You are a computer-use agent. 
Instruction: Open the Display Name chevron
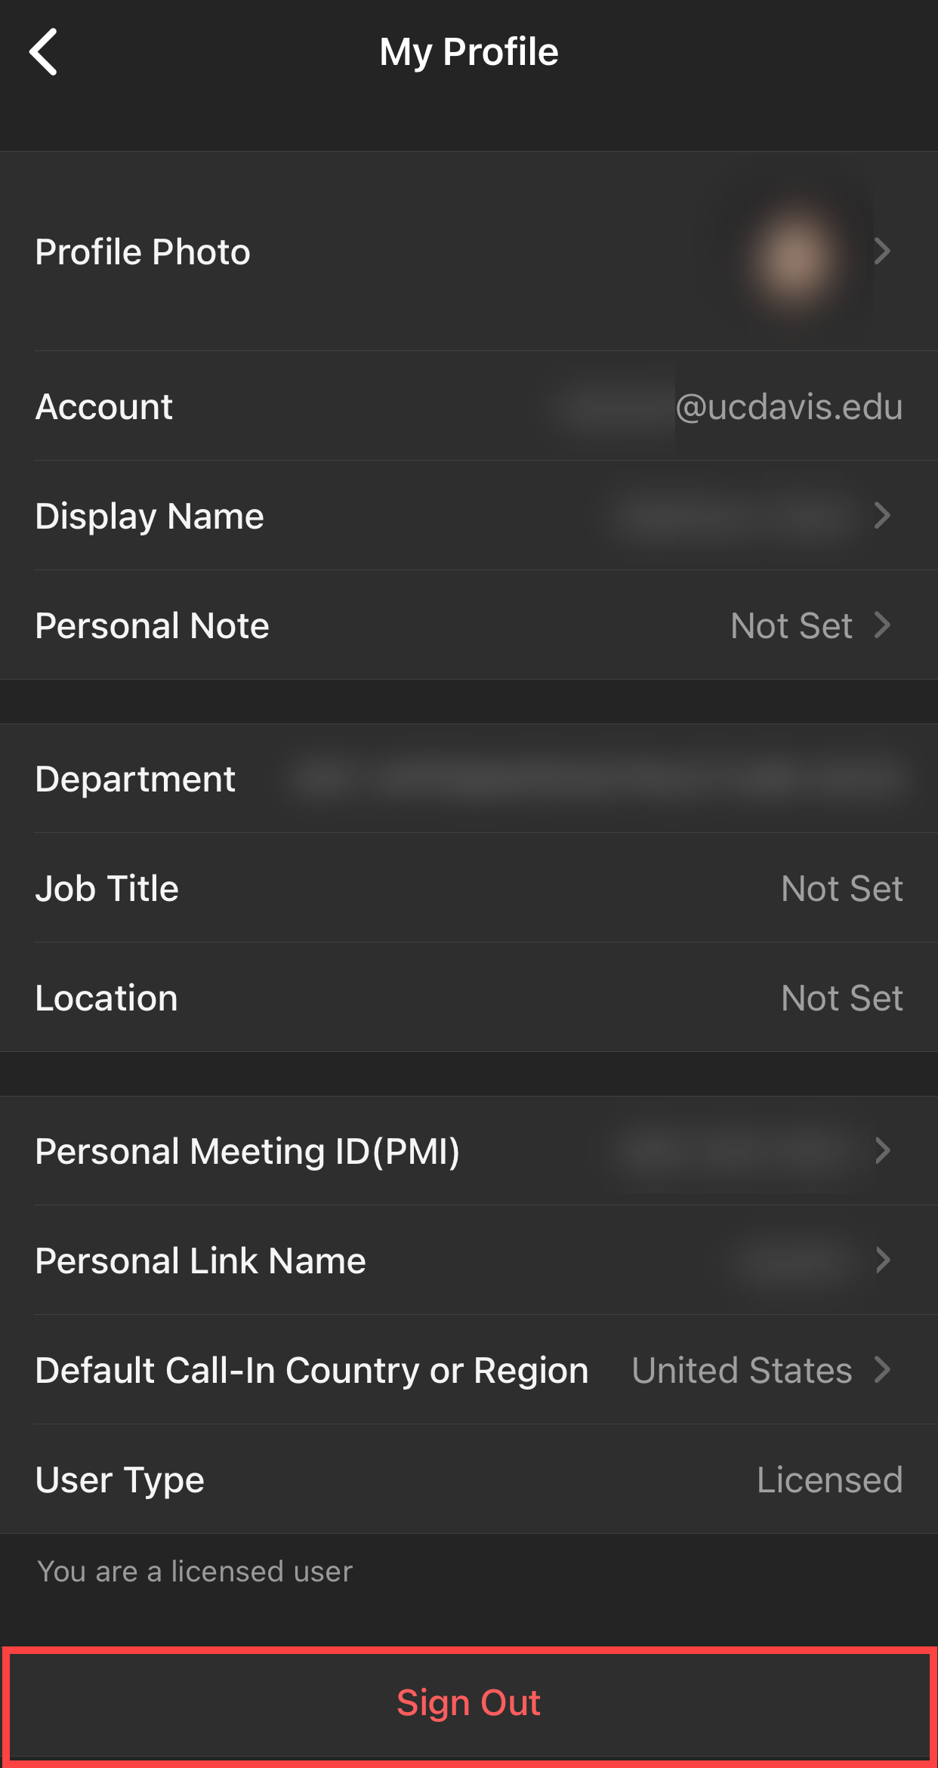(x=882, y=516)
